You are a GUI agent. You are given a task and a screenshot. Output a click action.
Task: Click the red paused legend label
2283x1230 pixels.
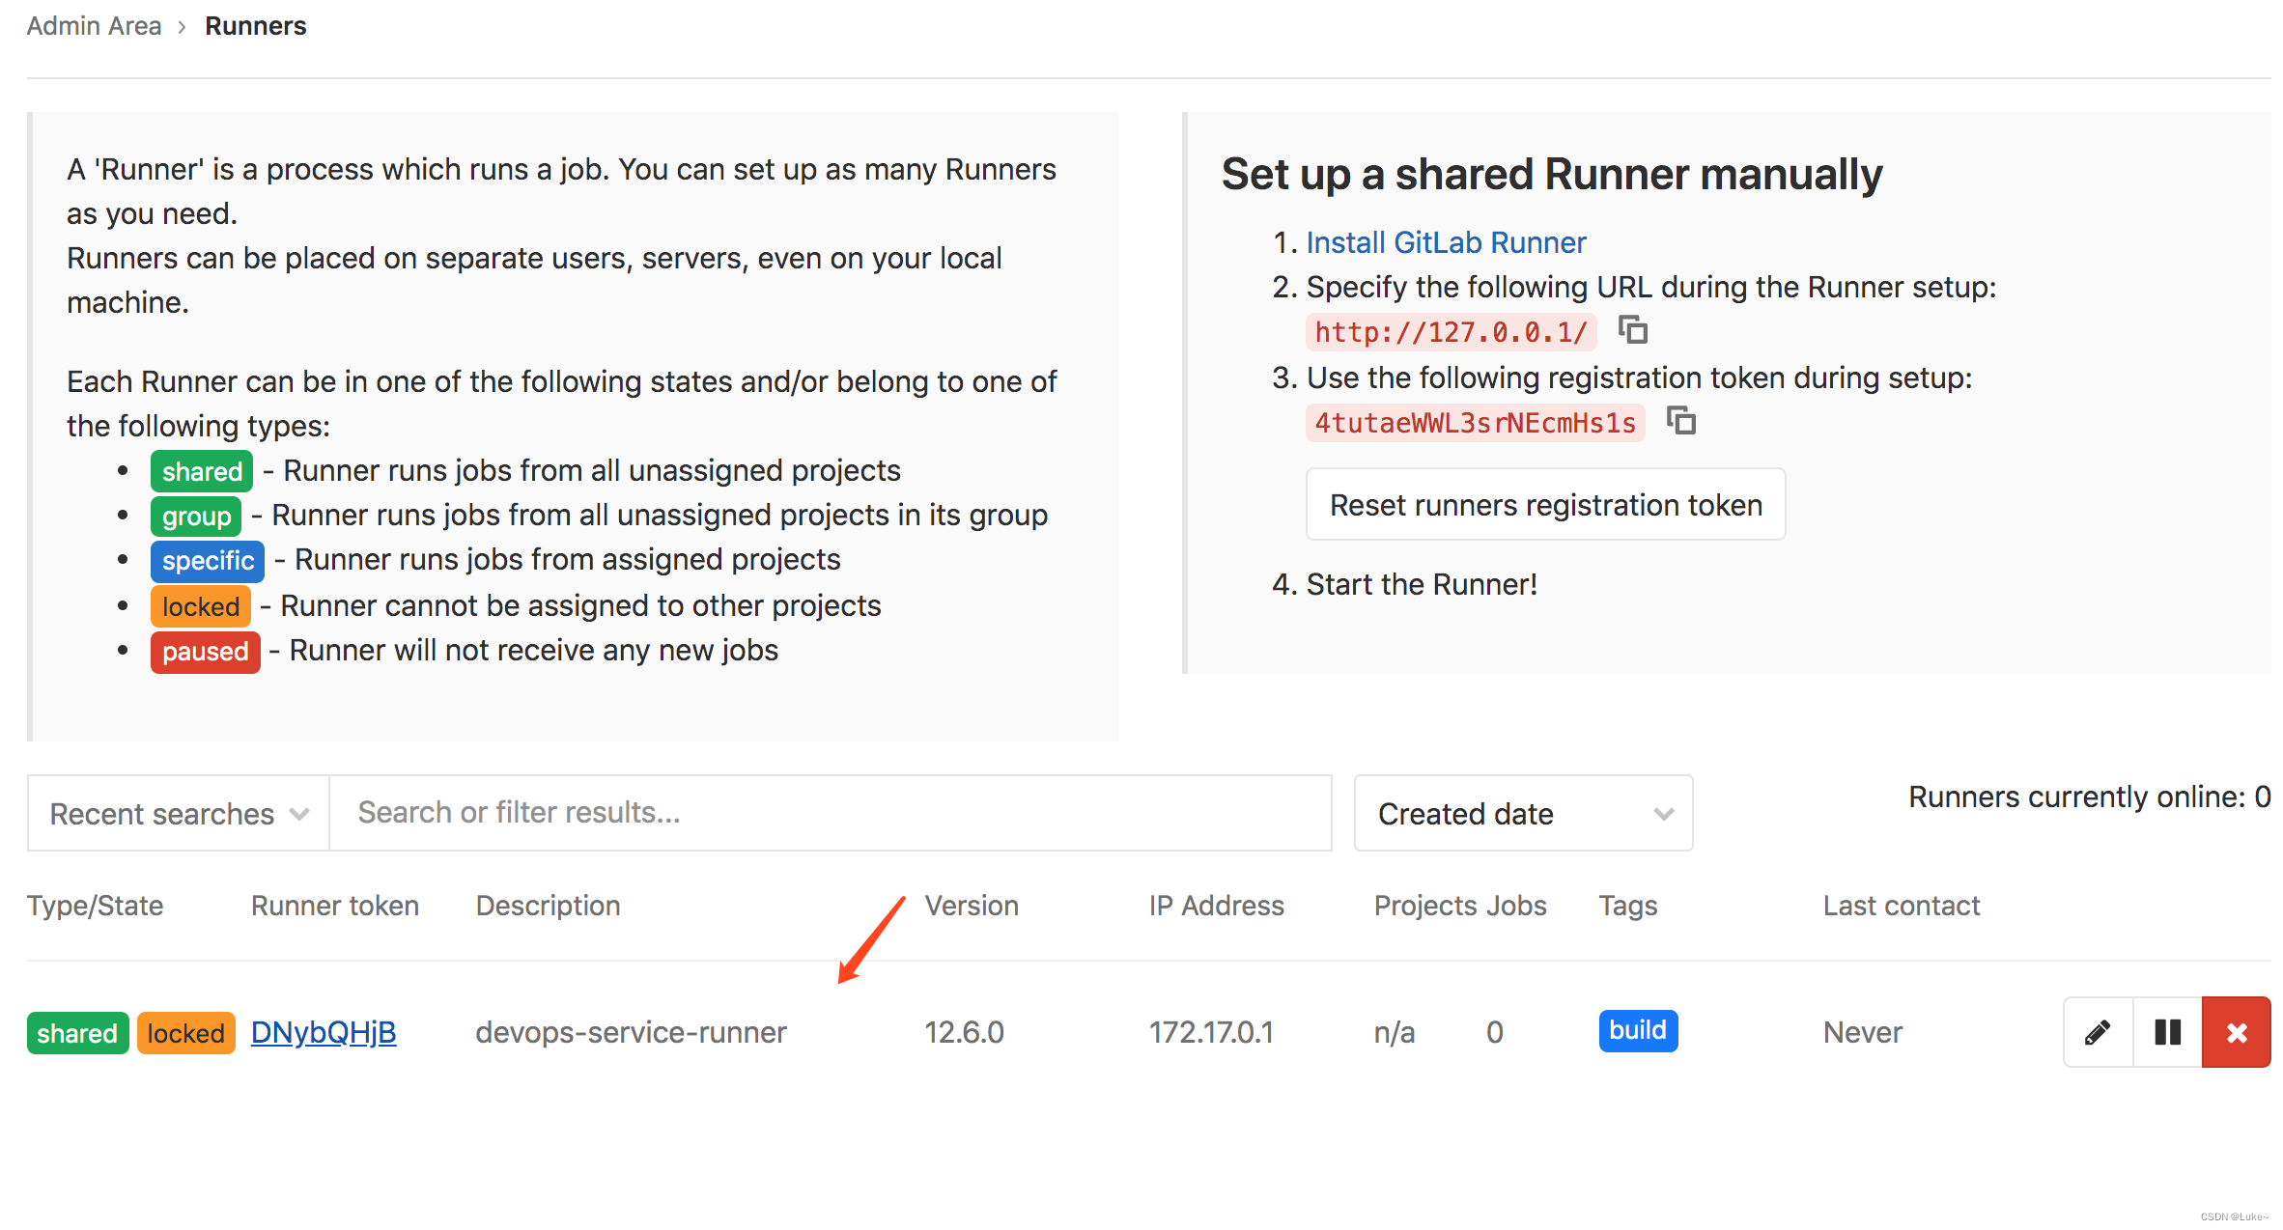[x=205, y=652]
